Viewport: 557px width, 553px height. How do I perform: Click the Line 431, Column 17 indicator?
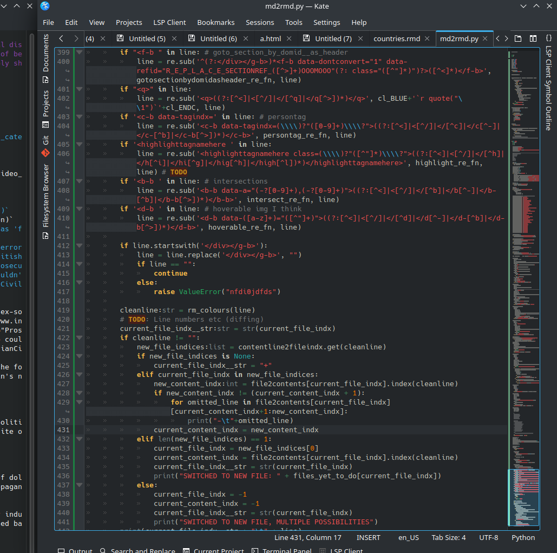(307, 538)
